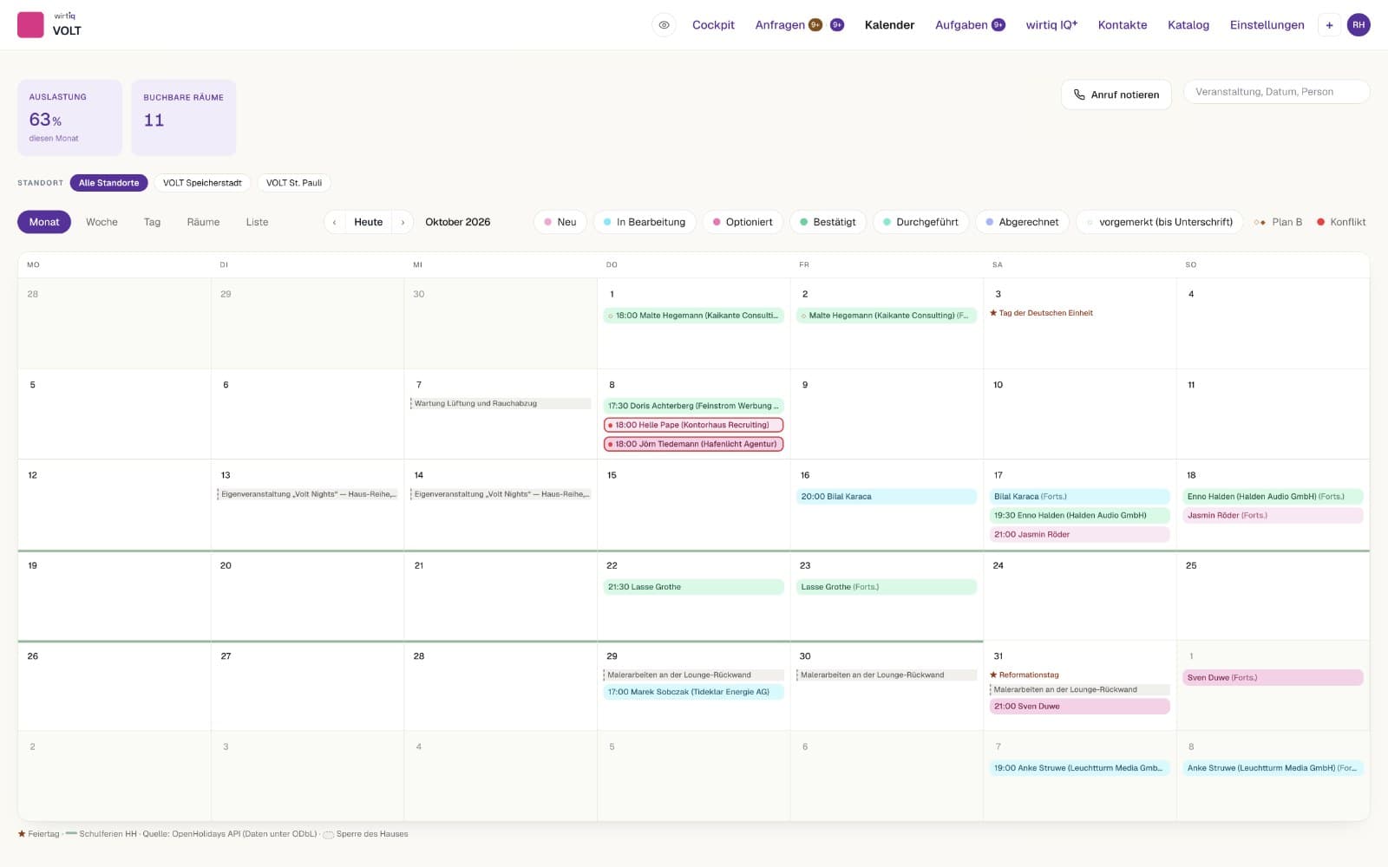Open the OpenHolidays API source note

click(230, 834)
